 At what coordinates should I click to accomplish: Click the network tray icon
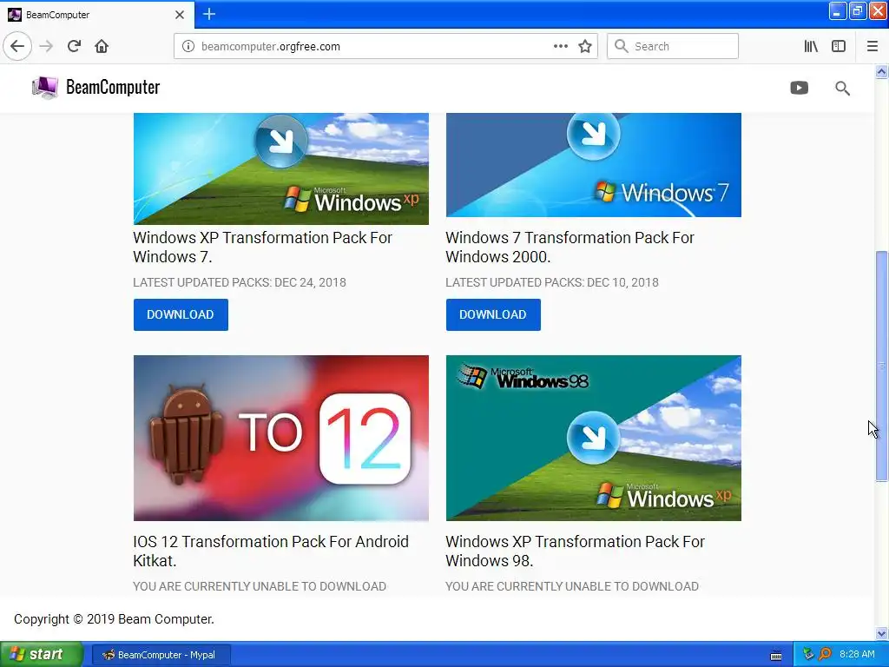[808, 655]
